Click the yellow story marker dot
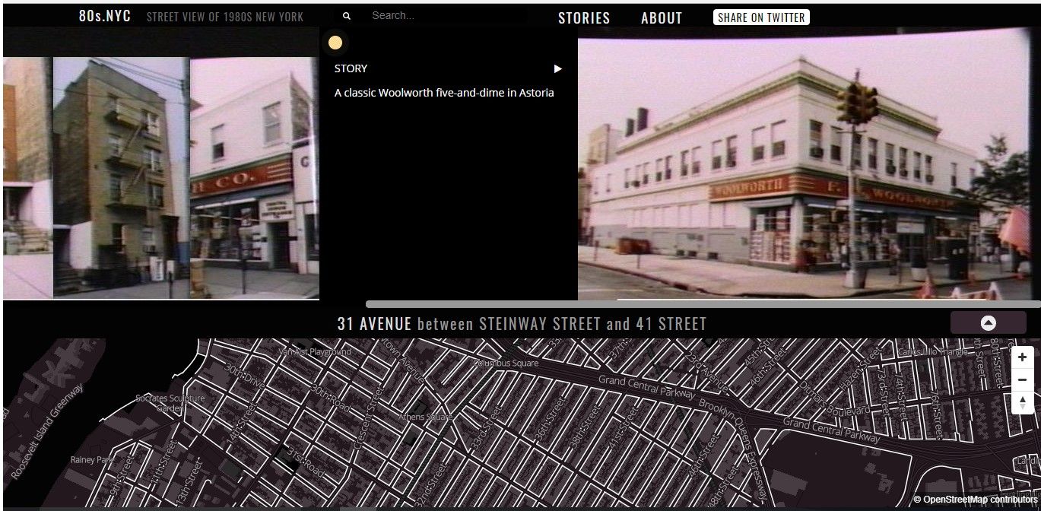This screenshot has width=1041, height=511. point(335,43)
